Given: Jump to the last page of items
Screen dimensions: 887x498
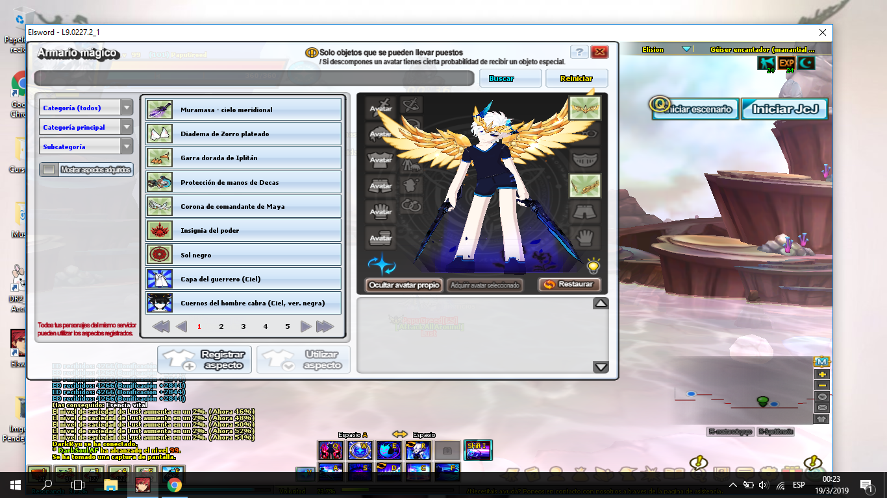Looking at the screenshot, I should pyautogui.click(x=325, y=327).
